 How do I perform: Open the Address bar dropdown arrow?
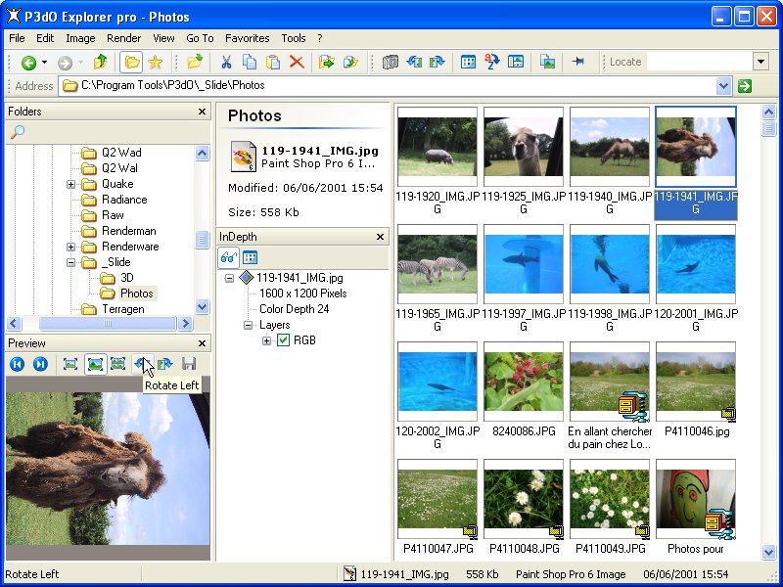point(723,86)
